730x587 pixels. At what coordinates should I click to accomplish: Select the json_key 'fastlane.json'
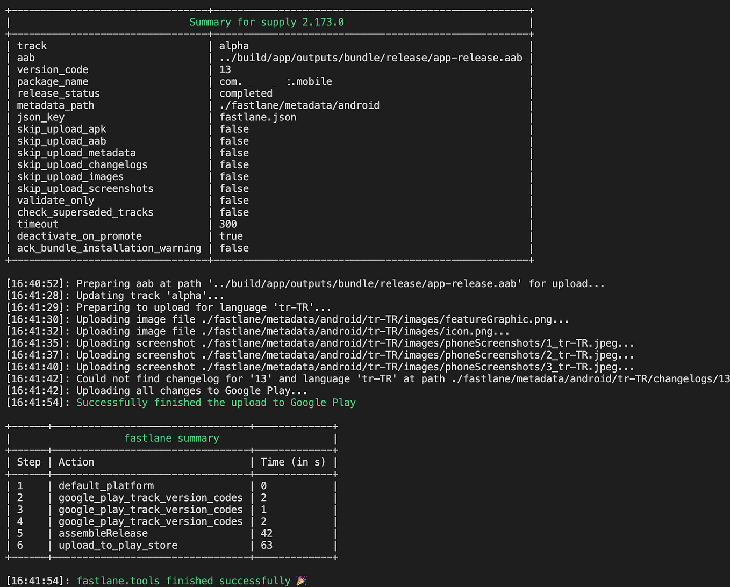259,117
